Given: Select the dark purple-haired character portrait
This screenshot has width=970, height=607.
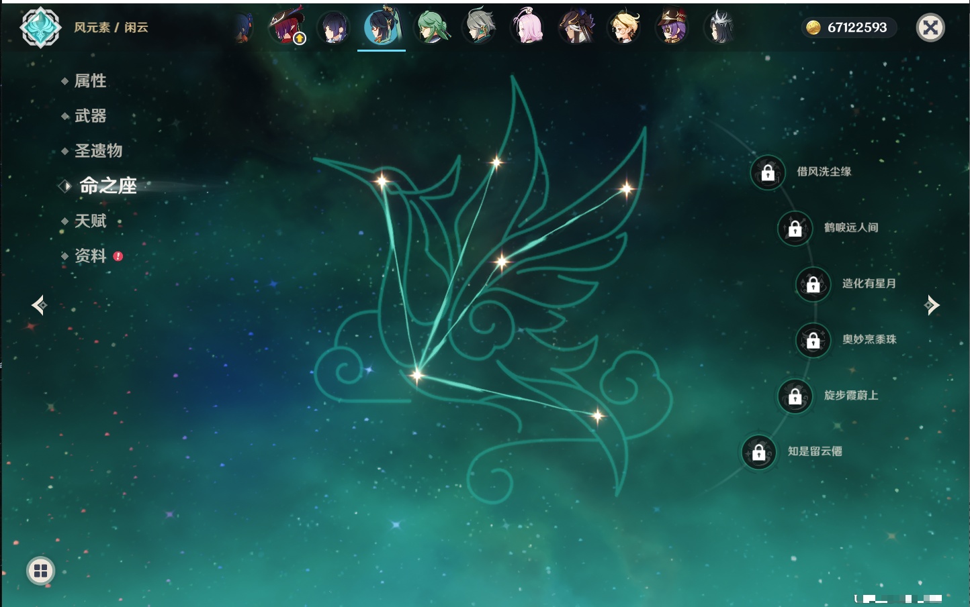Looking at the screenshot, I should (334, 27).
